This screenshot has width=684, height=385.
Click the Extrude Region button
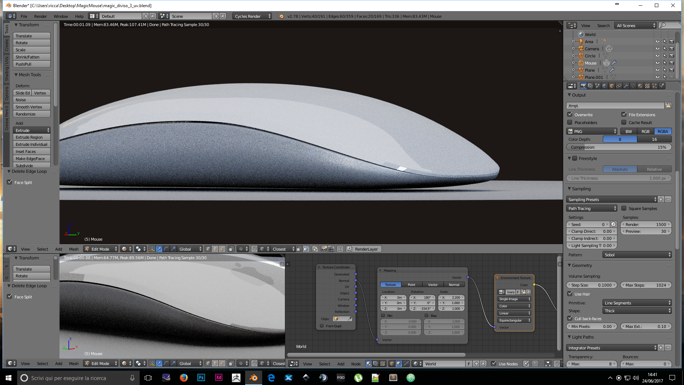tap(32, 137)
